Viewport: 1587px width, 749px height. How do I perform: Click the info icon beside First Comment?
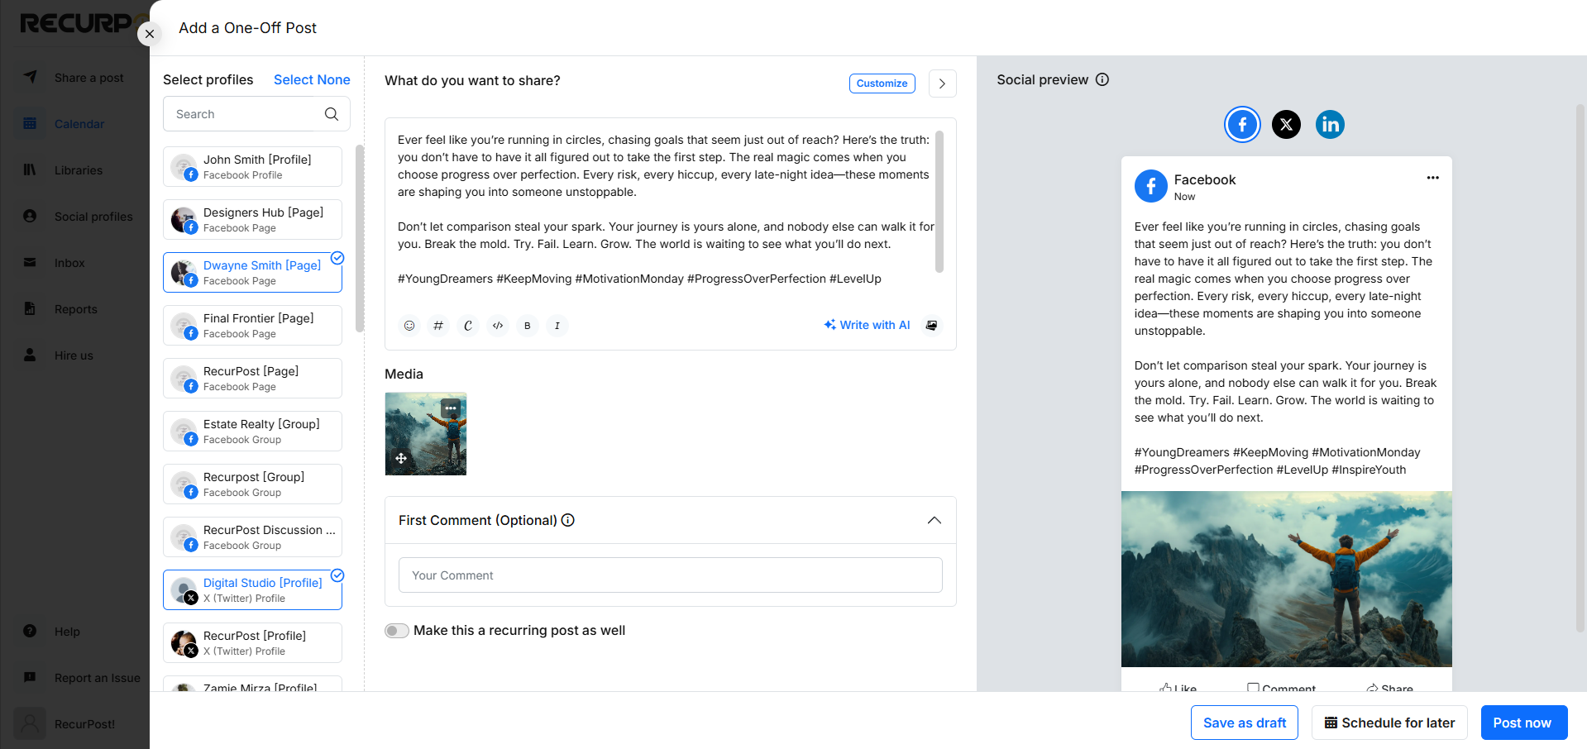pyautogui.click(x=568, y=520)
